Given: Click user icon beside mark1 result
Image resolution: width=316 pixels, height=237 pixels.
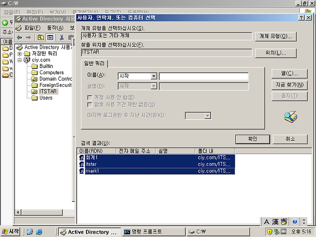Looking at the screenshot, I should [x=82, y=171].
